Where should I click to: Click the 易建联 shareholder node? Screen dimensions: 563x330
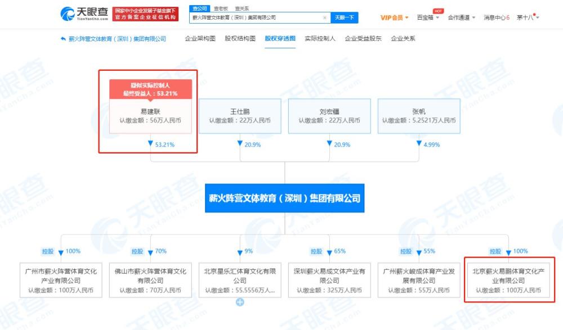pos(150,116)
